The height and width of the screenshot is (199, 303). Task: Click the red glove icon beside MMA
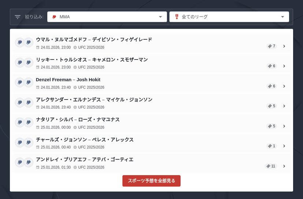pos(54,17)
